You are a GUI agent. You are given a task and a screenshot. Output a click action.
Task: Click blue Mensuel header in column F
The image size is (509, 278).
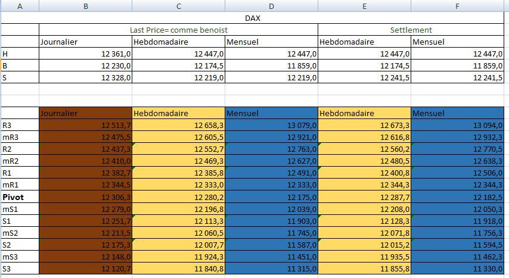pyautogui.click(x=457, y=113)
